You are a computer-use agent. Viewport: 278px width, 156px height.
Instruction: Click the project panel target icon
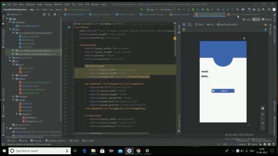(x=44, y=14)
